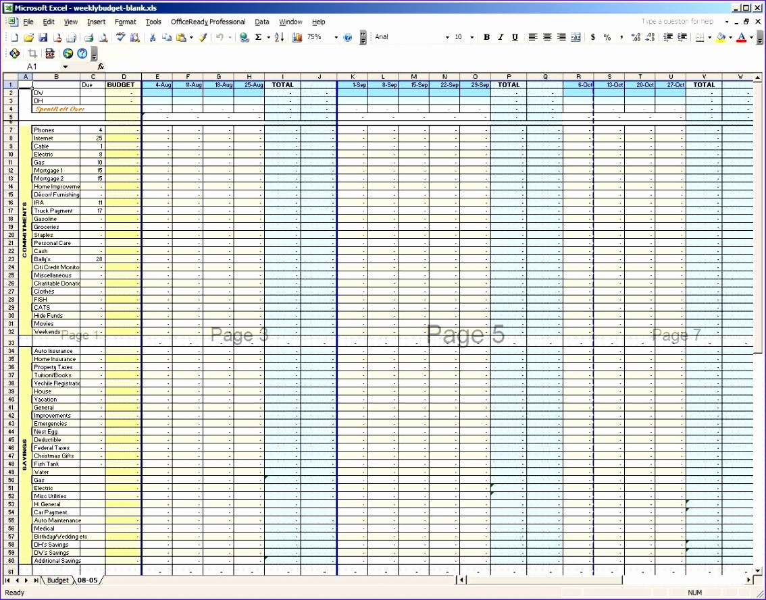Toggle underline formatting
Viewport: 766px width, 600px height.
(512, 37)
